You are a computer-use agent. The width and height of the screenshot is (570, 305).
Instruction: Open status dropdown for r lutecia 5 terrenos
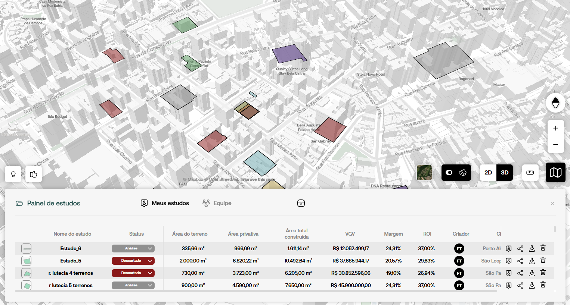tap(133, 285)
